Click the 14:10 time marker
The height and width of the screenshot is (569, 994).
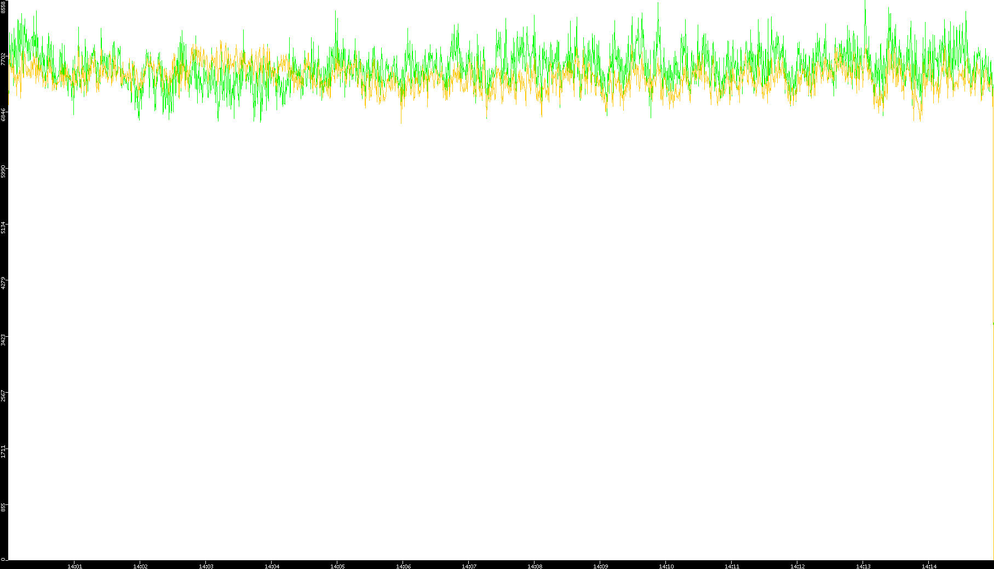(666, 566)
